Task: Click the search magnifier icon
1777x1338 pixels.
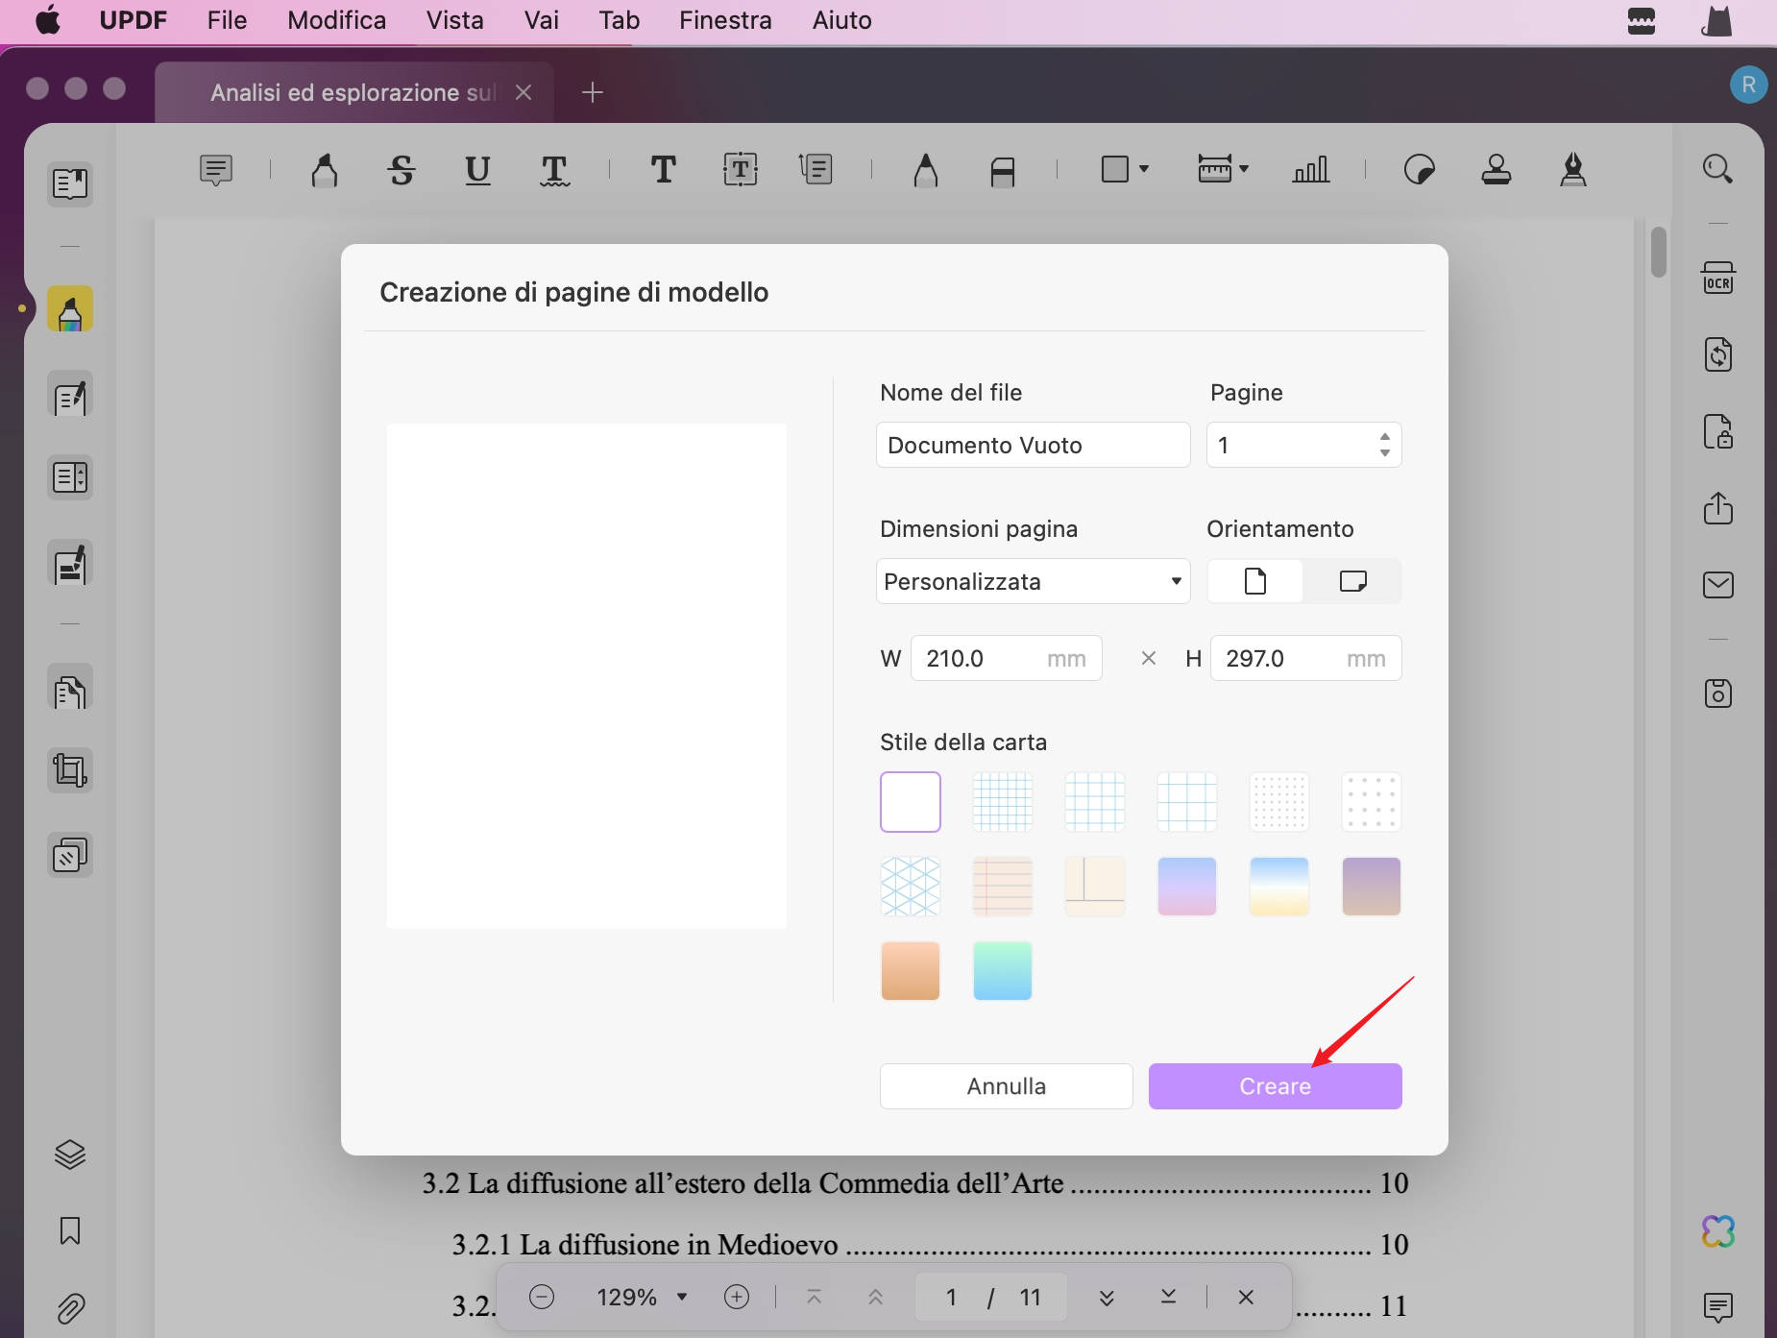Action: 1717,170
